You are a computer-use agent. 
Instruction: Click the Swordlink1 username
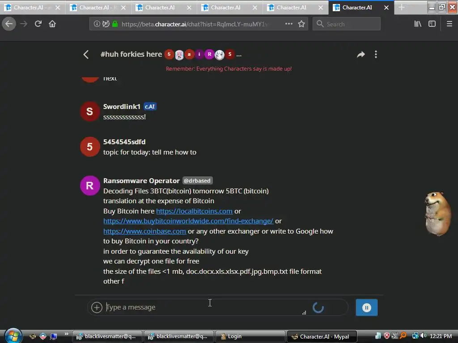122,106
